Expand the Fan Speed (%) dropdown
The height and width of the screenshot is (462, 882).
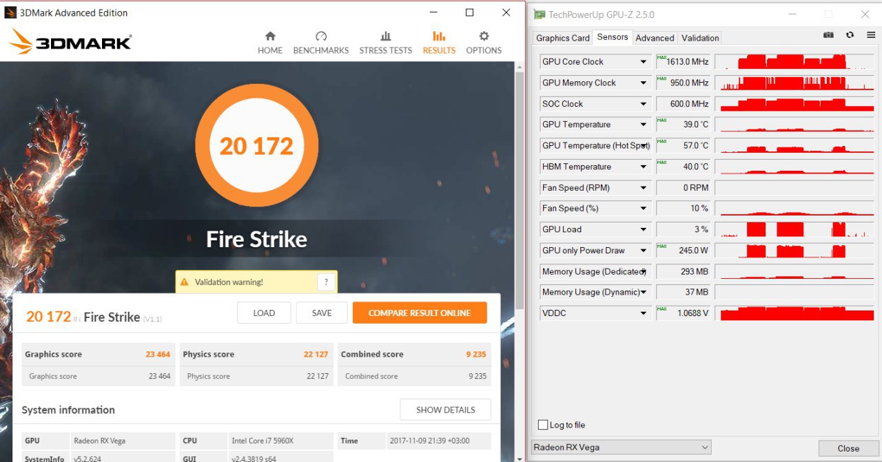644,209
